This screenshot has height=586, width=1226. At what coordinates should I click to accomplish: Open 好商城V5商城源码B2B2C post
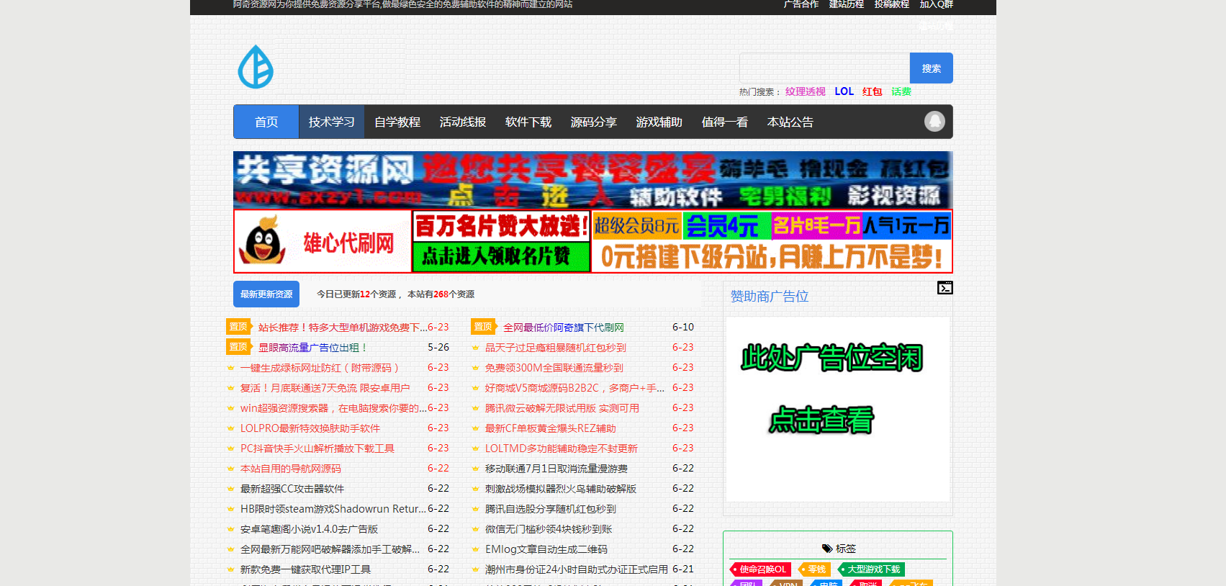(575, 387)
